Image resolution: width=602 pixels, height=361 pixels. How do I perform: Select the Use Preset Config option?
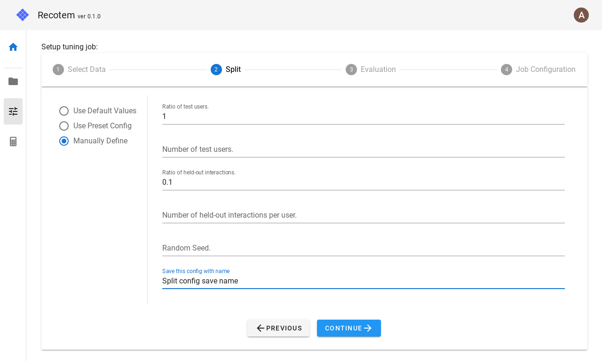[64, 126]
